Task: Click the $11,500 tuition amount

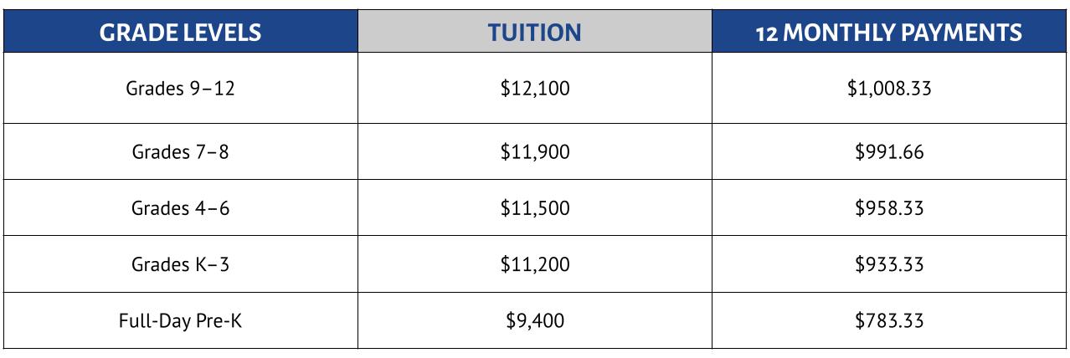Action: click(x=534, y=208)
